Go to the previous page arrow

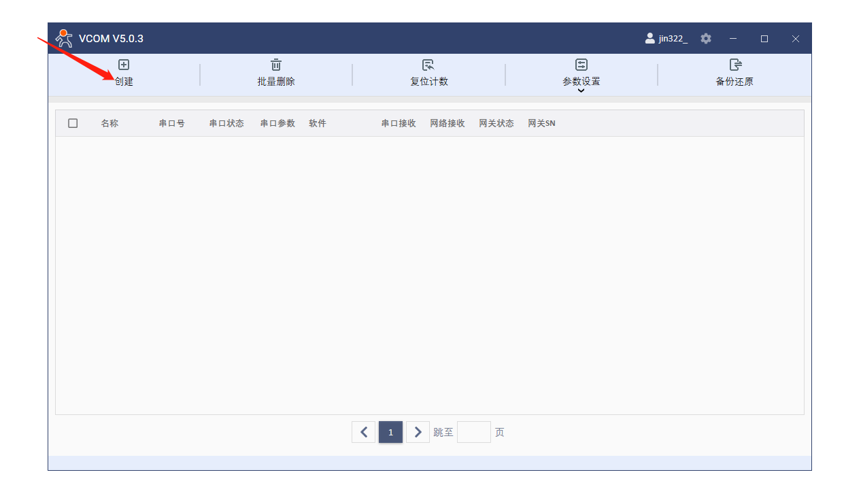click(363, 432)
